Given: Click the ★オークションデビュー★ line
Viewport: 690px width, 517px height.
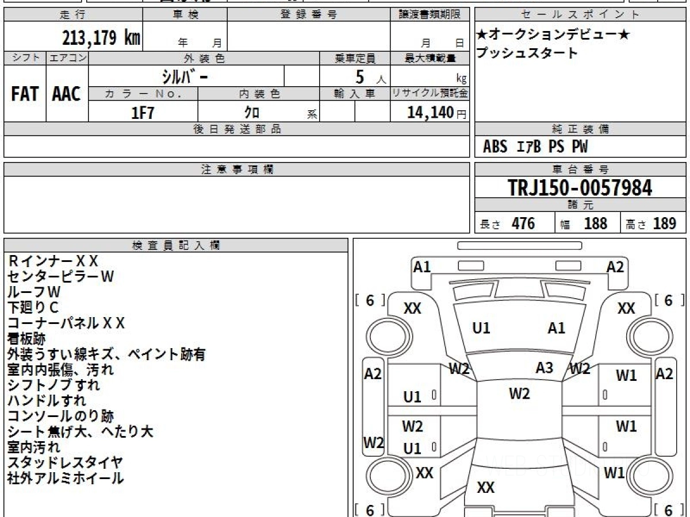Looking at the screenshot, I should (x=553, y=35).
